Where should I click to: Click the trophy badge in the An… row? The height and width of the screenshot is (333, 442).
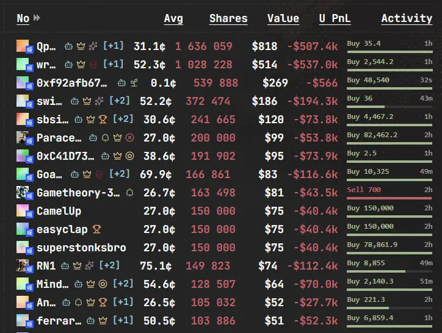pos(103,303)
